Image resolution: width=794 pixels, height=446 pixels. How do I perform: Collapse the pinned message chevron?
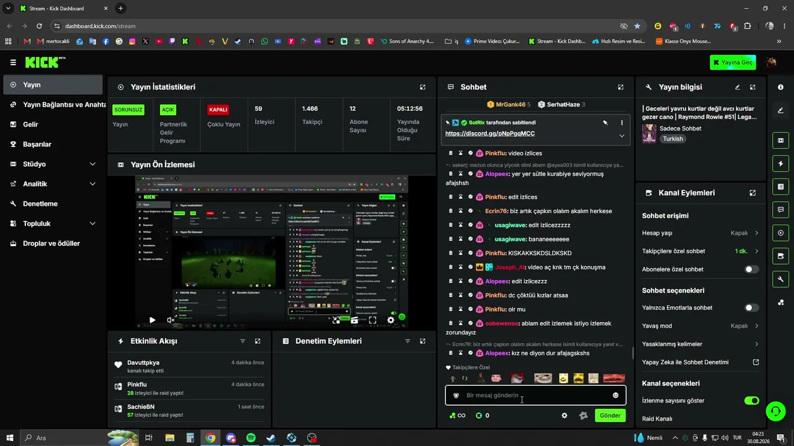point(622,136)
